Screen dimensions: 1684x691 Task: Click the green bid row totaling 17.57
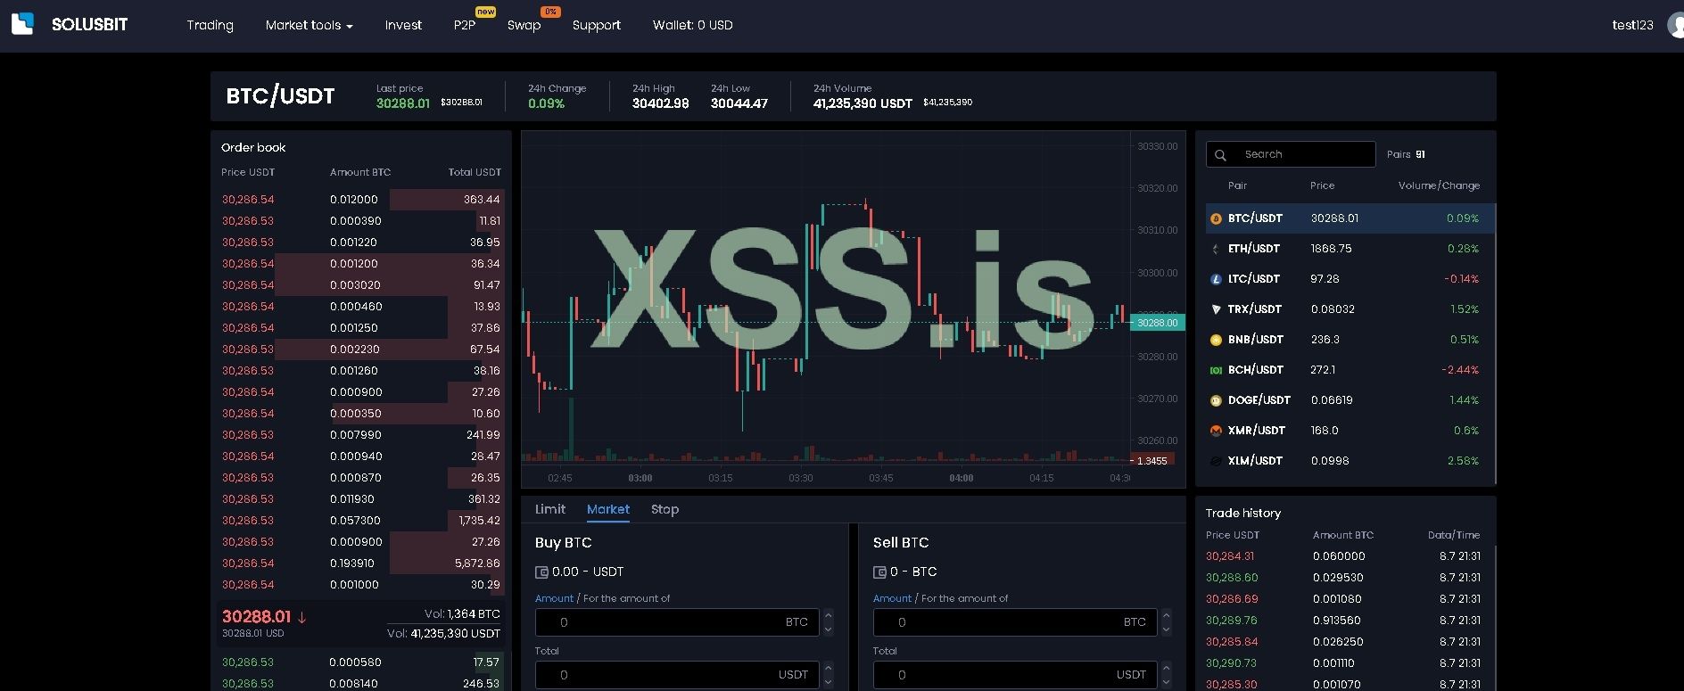click(x=361, y=662)
